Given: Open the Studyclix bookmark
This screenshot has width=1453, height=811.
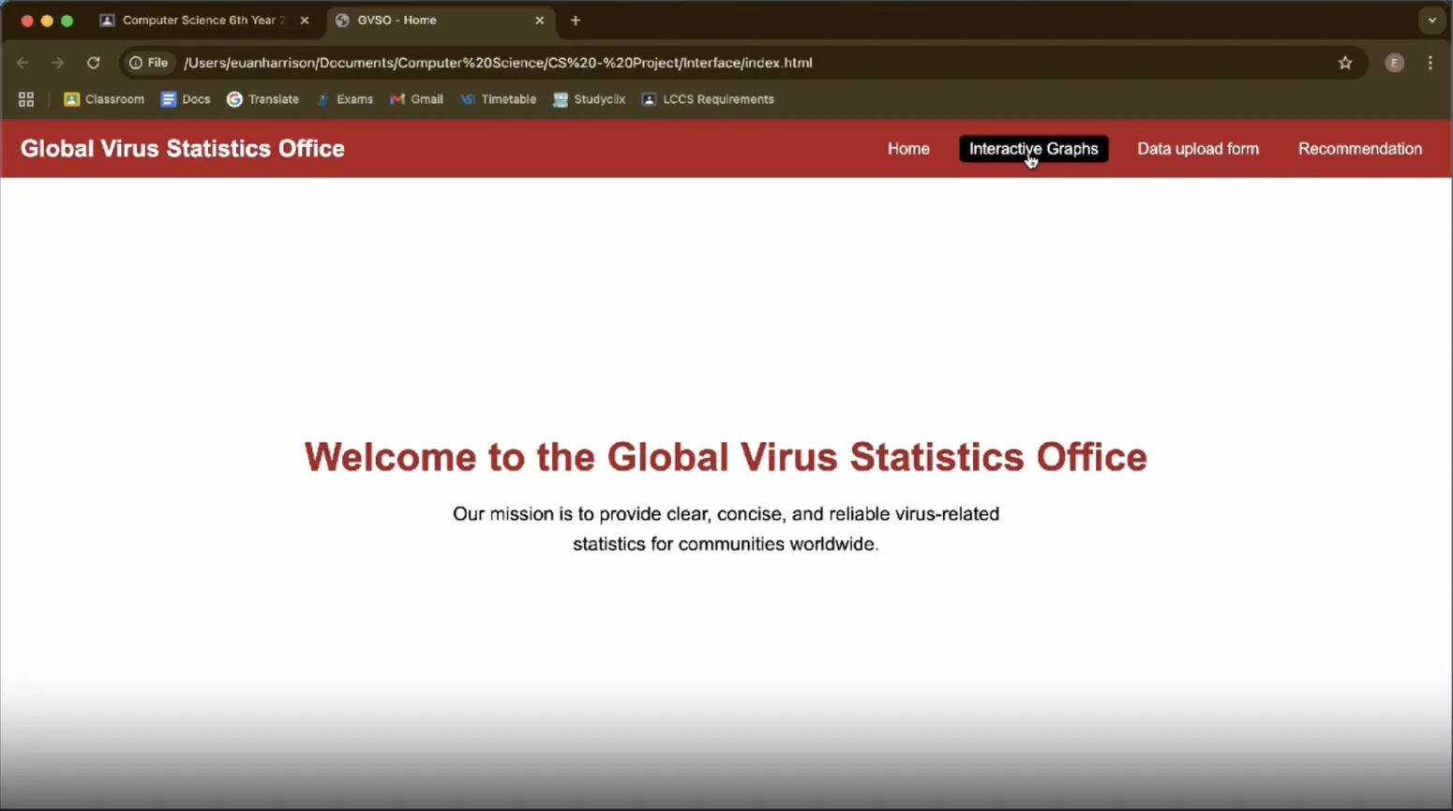Looking at the screenshot, I should [x=589, y=99].
